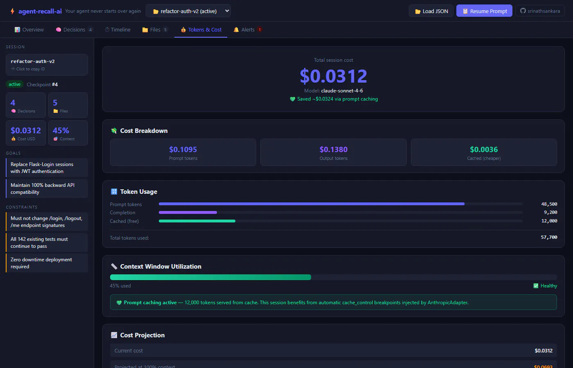The image size is (573, 368).
Task: Click the '12,000' cached token count
Action: tap(549, 221)
